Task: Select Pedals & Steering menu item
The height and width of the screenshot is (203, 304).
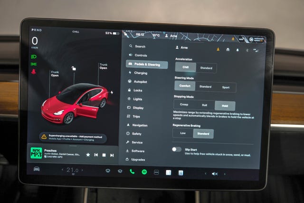Action: (x=147, y=64)
